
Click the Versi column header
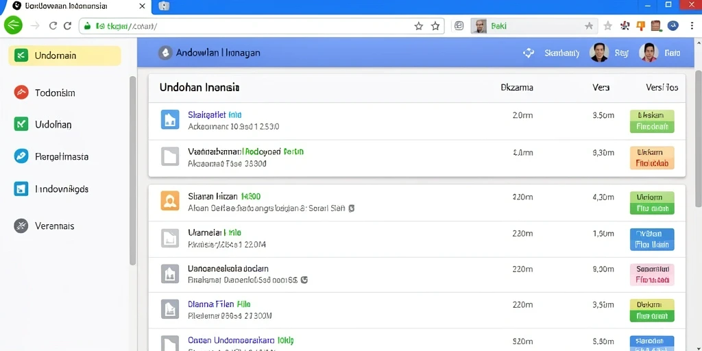[662, 88]
